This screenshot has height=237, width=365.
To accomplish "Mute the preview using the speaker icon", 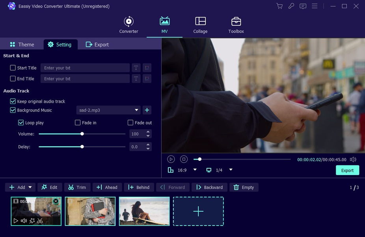I will pyautogui.click(x=353, y=160).
